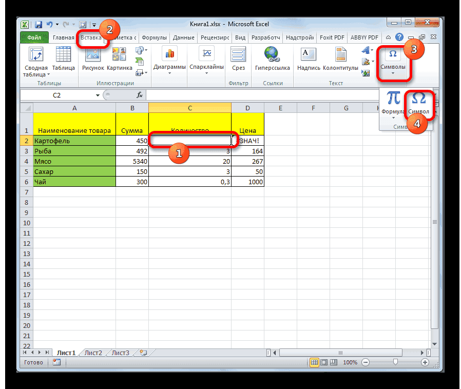Insert a Надпись text box

click(x=308, y=59)
